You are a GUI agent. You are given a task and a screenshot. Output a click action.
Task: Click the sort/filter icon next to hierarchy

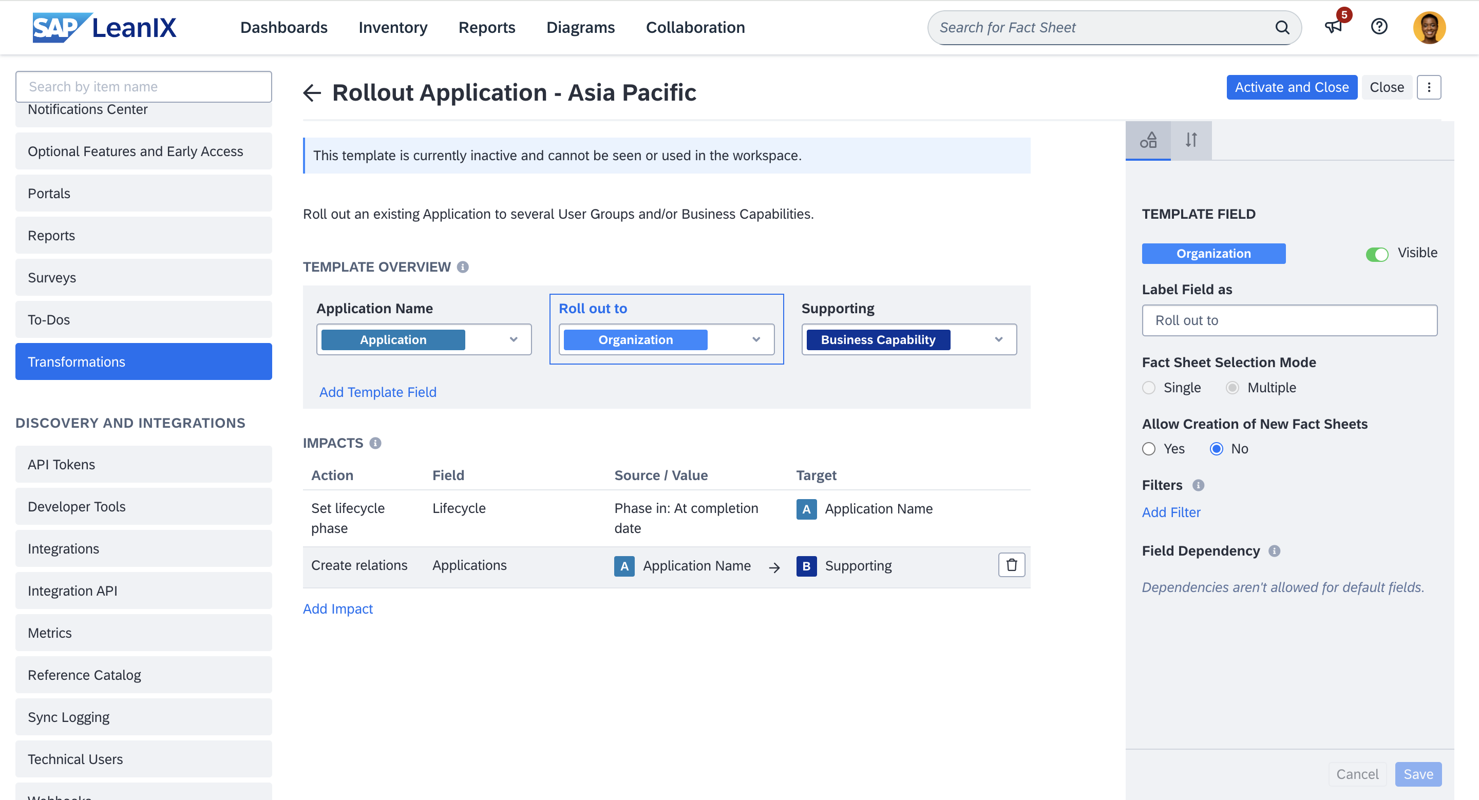coord(1191,139)
